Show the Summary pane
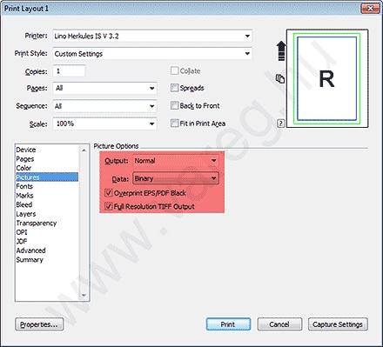Image resolution: width=383 pixels, height=347 pixels. coord(47,260)
